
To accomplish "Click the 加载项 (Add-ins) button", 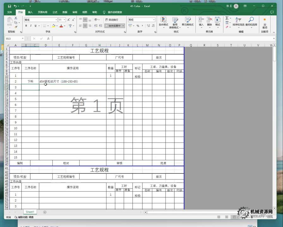I will pyautogui.click(x=265, y=23).
